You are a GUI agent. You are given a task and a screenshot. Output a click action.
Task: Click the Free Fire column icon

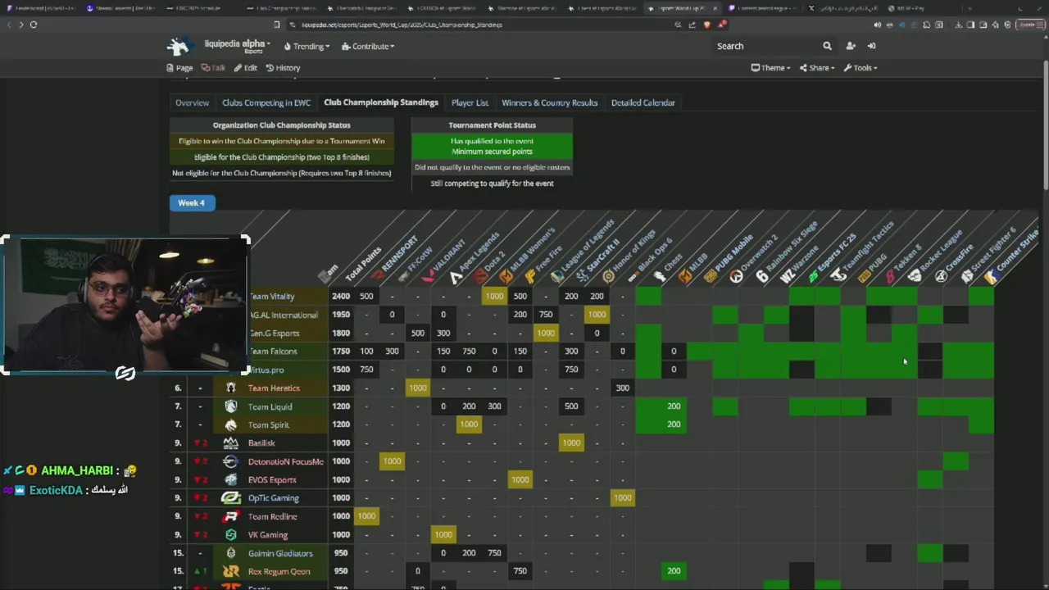531,277
